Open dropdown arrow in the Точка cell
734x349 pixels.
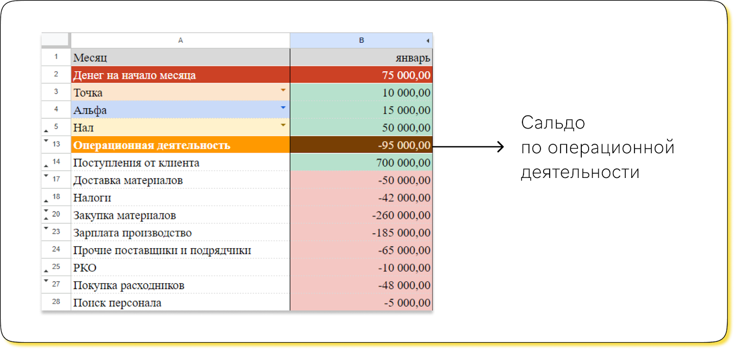click(x=283, y=90)
